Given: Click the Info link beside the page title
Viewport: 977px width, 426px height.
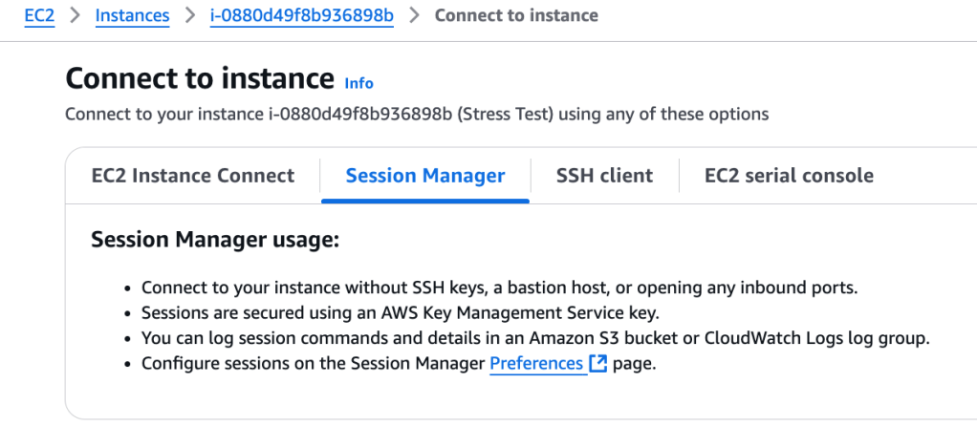Looking at the screenshot, I should (358, 83).
